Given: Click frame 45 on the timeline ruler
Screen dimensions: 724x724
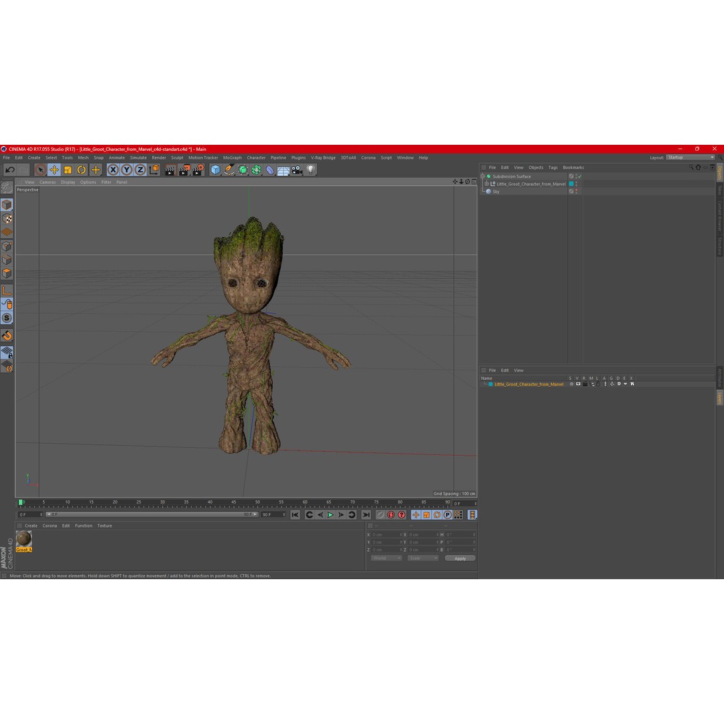Looking at the screenshot, I should click(234, 502).
